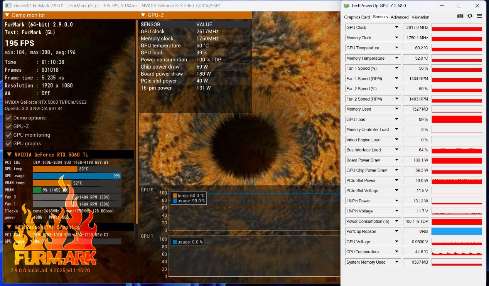
Task: Open the Advanced tab in GPU-Z
Action: click(400, 17)
